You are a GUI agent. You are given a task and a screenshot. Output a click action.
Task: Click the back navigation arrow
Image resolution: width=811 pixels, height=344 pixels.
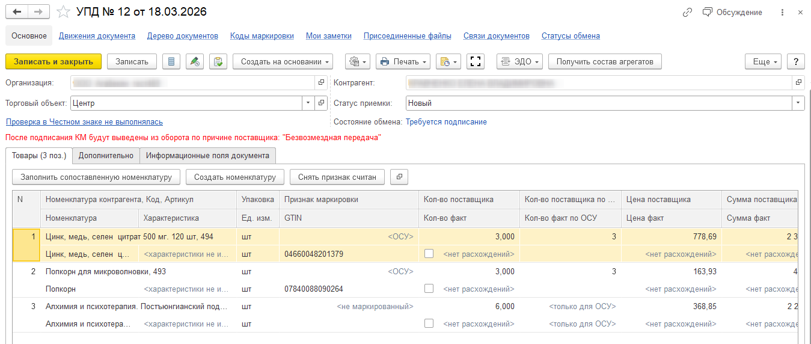click(17, 12)
